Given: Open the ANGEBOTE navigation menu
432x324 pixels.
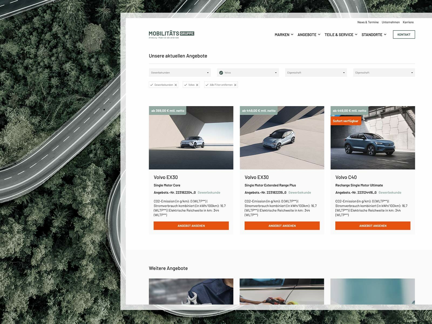Looking at the screenshot, I should tap(307, 35).
